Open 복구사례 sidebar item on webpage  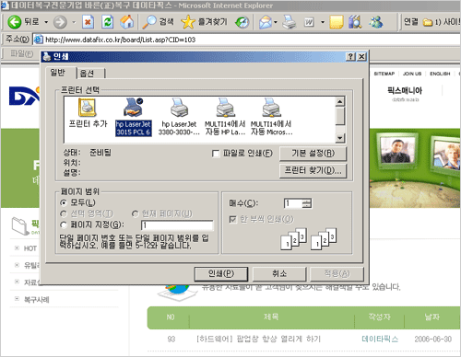click(37, 300)
